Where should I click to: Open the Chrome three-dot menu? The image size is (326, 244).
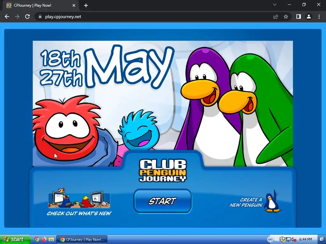pos(319,17)
